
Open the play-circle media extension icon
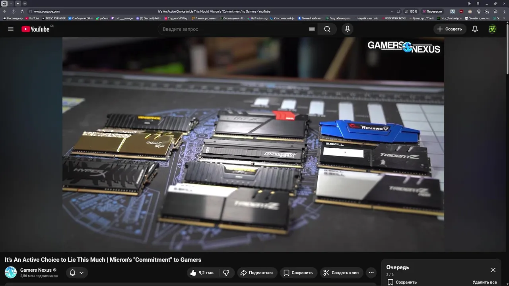point(487,12)
